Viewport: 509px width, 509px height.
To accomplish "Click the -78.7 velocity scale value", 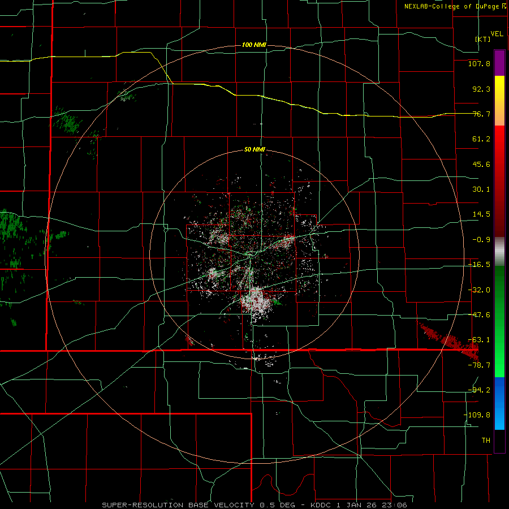I will pyautogui.click(x=479, y=365).
